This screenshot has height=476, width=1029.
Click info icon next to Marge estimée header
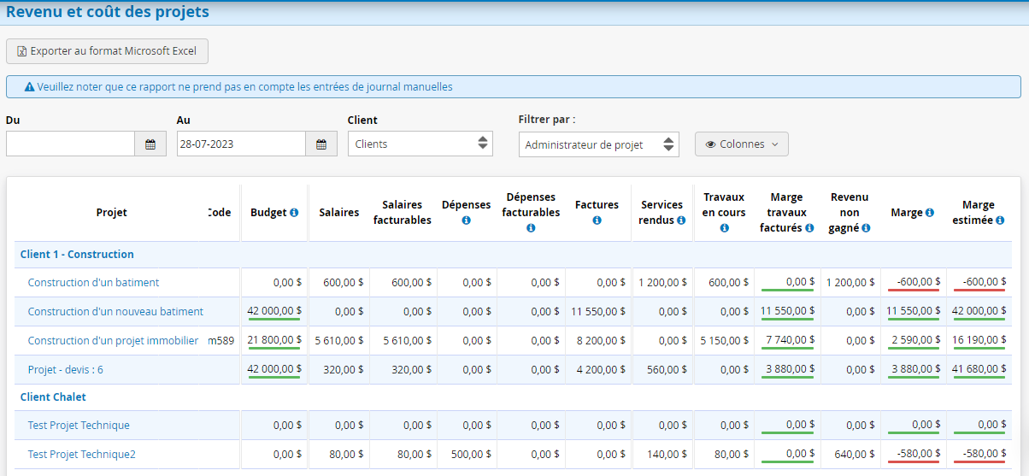coord(999,220)
